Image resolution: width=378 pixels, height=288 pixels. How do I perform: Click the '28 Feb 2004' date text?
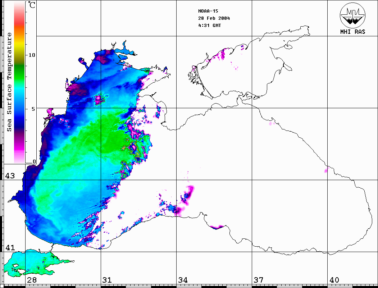click(214, 18)
